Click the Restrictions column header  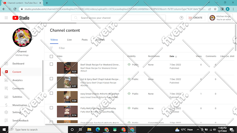click(x=154, y=56)
